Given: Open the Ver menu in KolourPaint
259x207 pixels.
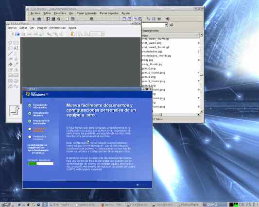Looking at the screenshot, I should pyautogui.click(x=32, y=28).
